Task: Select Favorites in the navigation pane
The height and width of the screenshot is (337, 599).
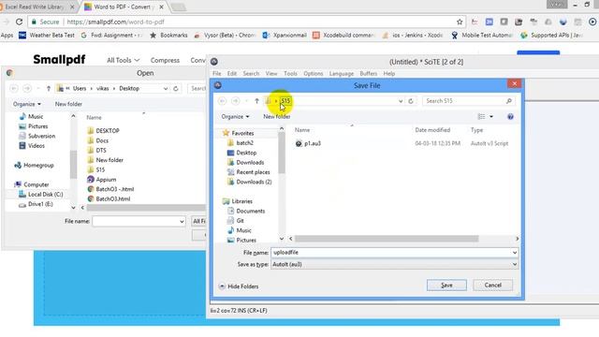Action: [242, 133]
